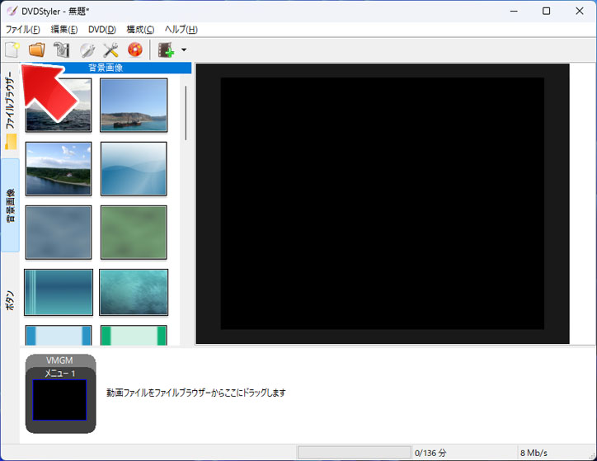Open the 構成(C) menu

(140, 30)
